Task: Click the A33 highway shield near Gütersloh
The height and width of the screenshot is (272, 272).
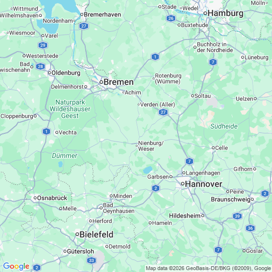Action: (91, 260)
